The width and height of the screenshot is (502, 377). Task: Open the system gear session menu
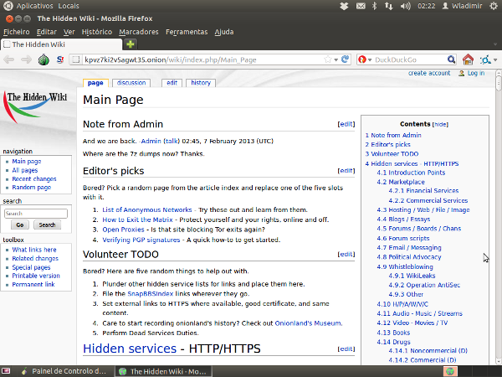click(x=494, y=6)
